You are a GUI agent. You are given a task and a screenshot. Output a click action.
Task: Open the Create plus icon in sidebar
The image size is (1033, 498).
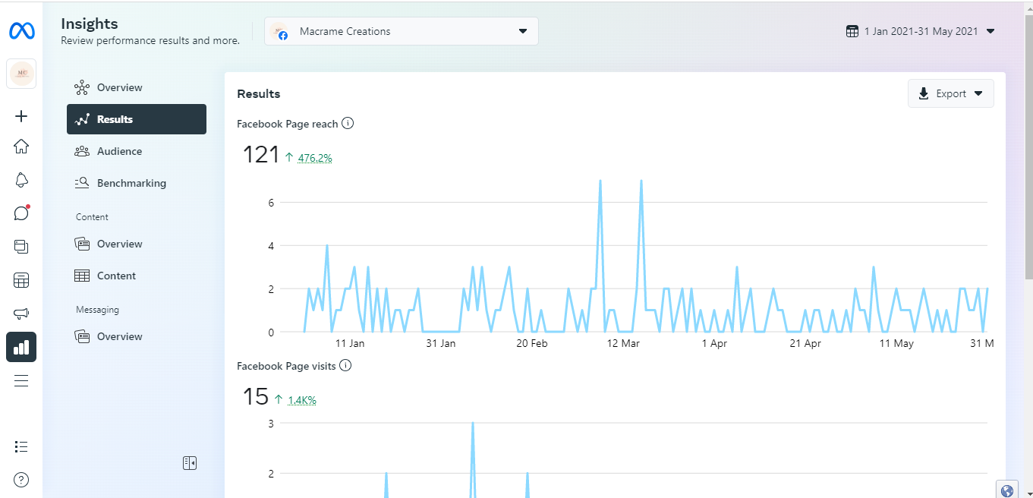(x=21, y=116)
